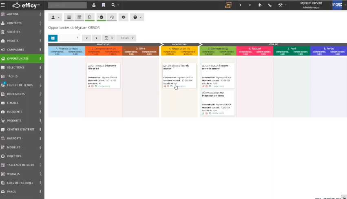
Task: Open the treasure chest icon in top bar
Action: 229,5
